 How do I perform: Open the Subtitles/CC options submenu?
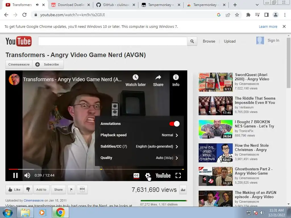139,146
